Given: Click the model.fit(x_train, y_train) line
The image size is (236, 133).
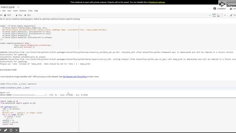Looking at the screenshot, I should pos(18,84).
